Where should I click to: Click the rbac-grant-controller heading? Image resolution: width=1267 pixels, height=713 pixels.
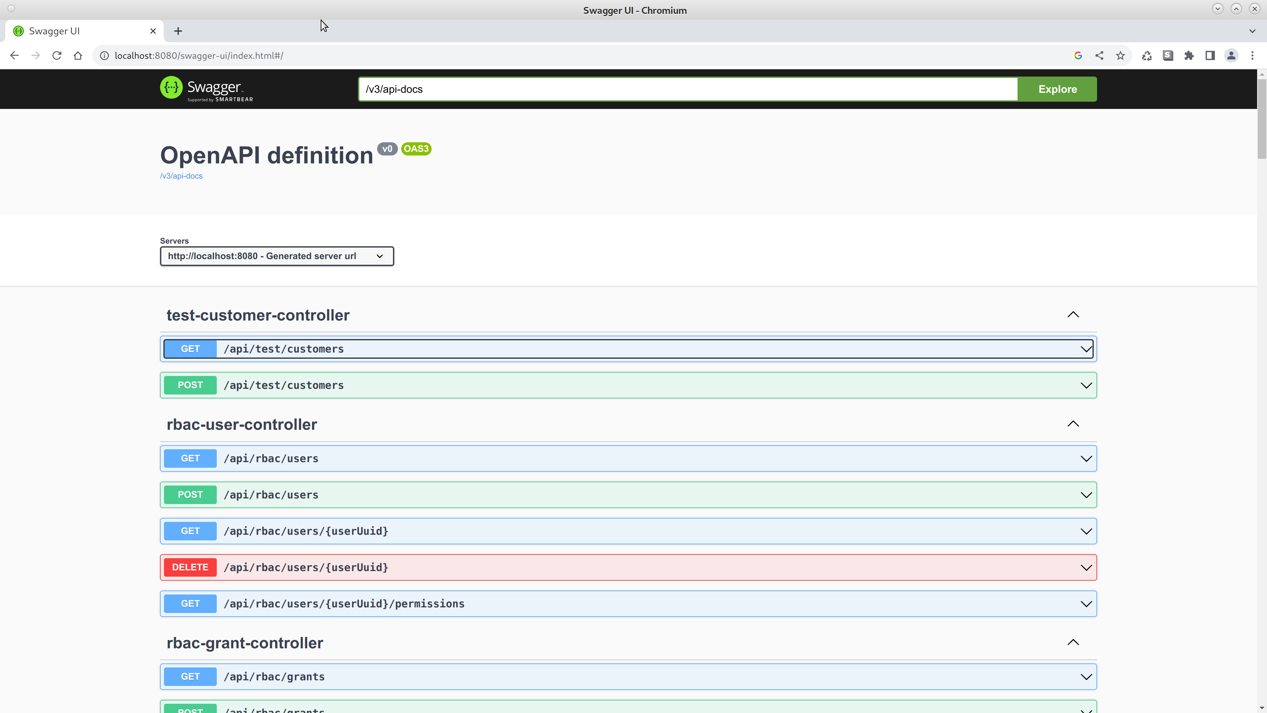(245, 643)
